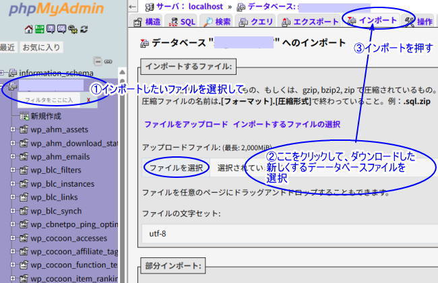Switch to the 構造 tab
The image size is (438, 283).
[x=147, y=22]
